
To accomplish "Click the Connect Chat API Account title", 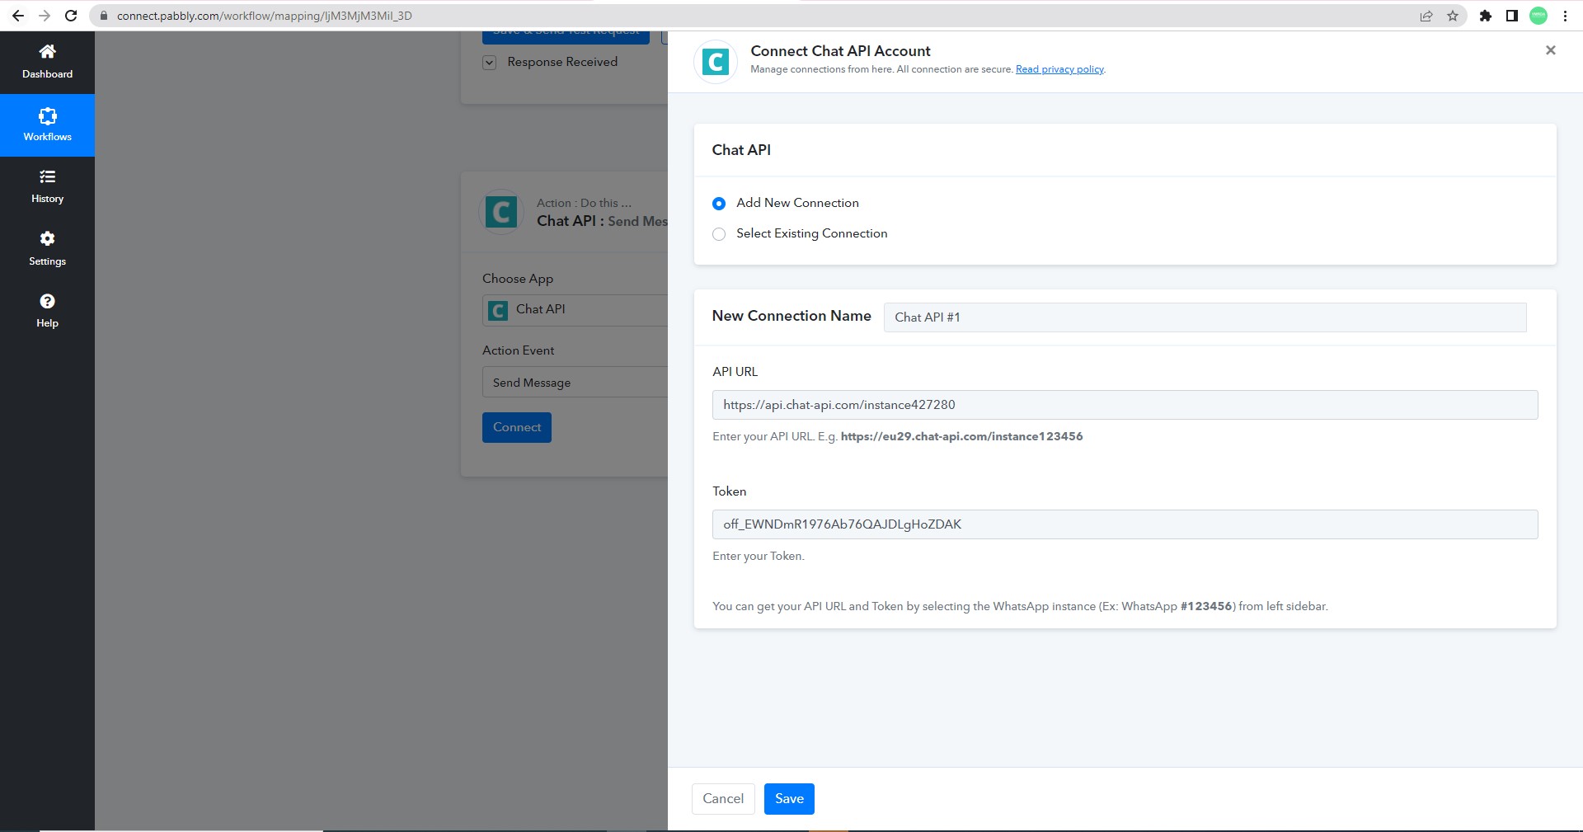I will [x=840, y=51].
